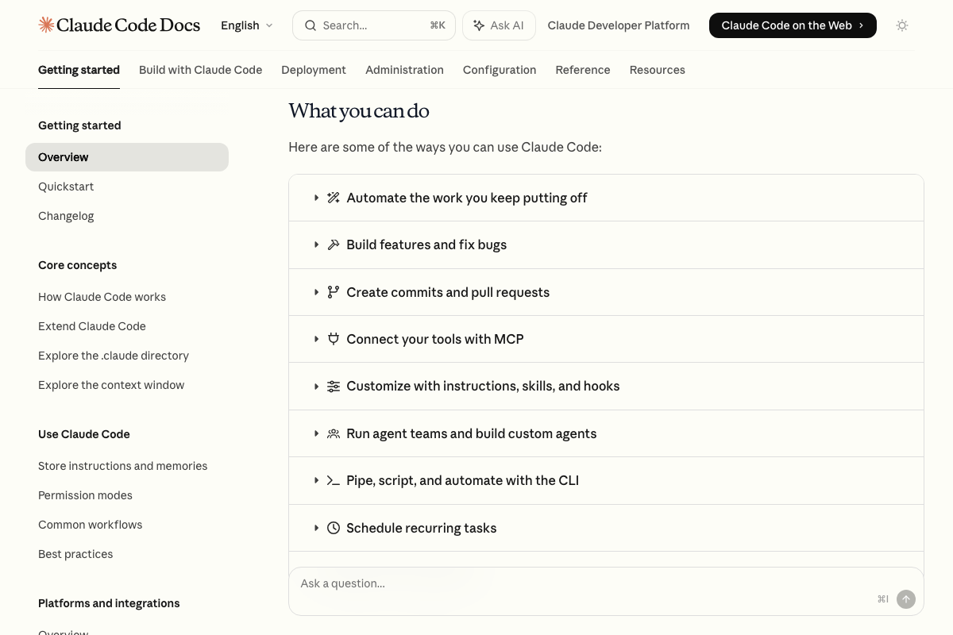Open the Reference tab
This screenshot has width=953, height=635.
[583, 70]
